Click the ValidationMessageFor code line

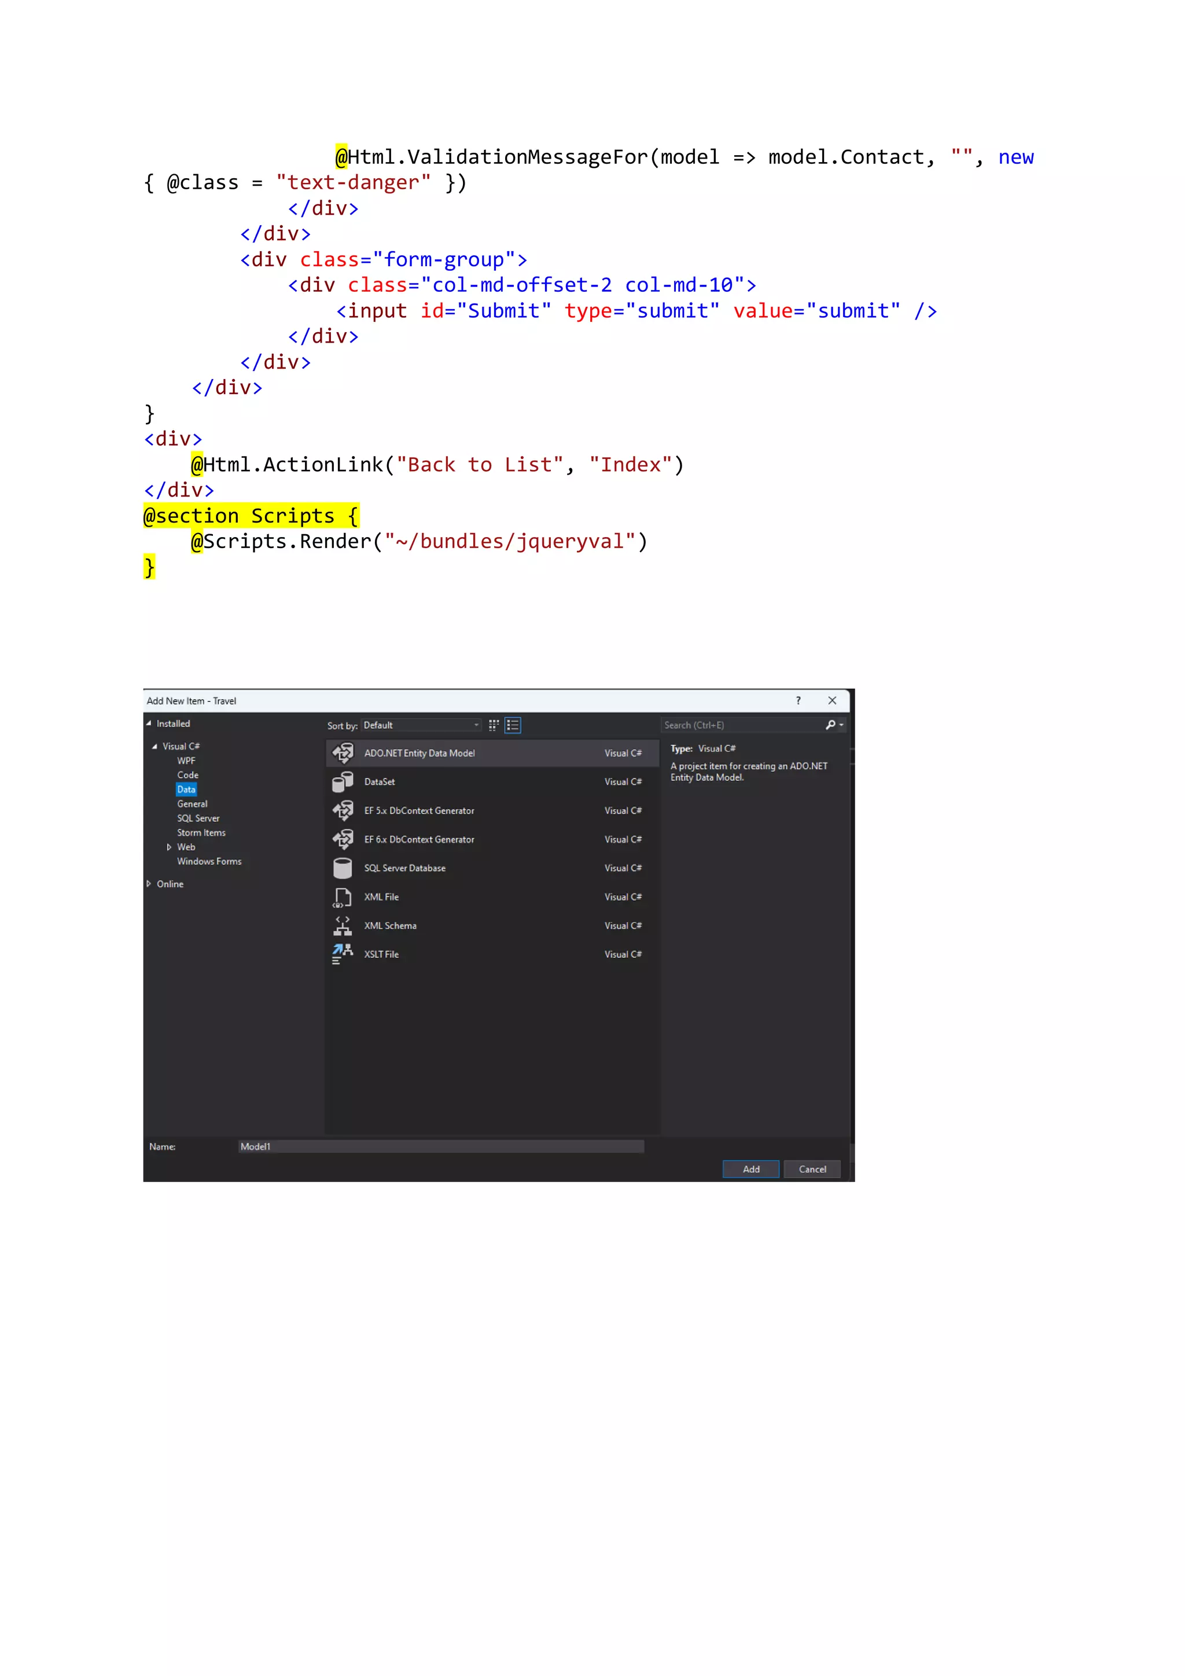coord(684,157)
